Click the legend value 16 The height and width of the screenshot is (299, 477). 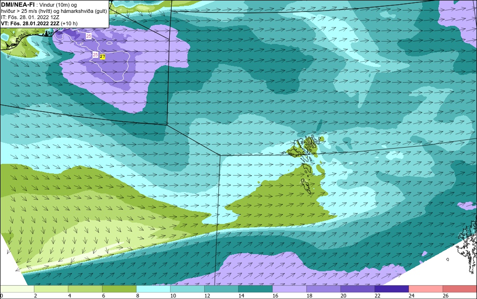click(x=275, y=296)
